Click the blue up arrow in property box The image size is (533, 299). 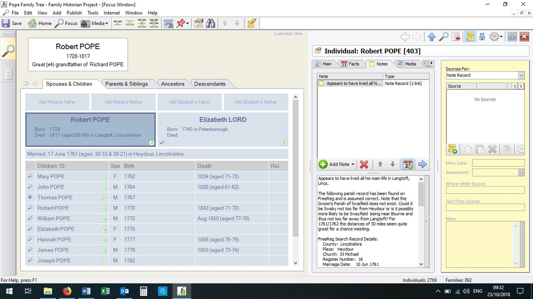coord(431,37)
